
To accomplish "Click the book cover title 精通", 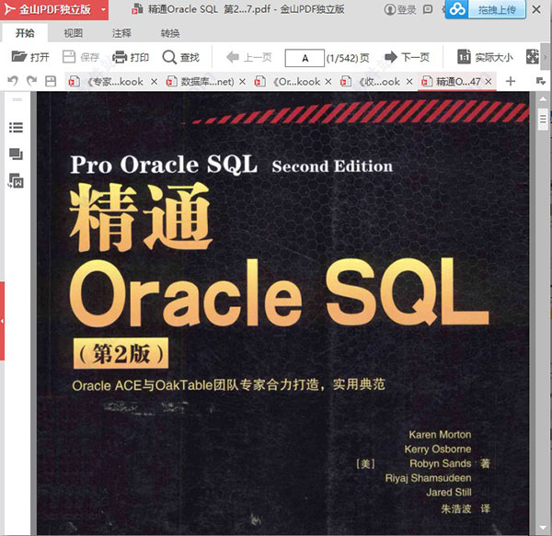I will [141, 216].
